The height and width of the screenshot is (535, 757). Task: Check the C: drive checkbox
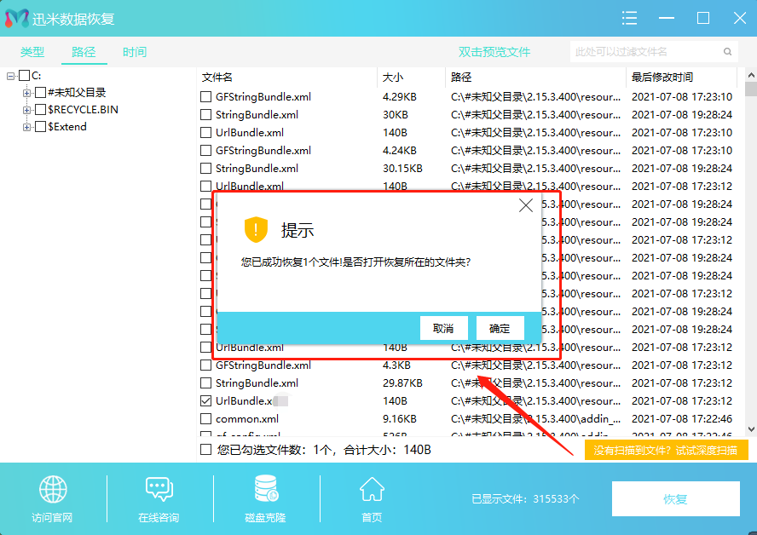[24, 76]
